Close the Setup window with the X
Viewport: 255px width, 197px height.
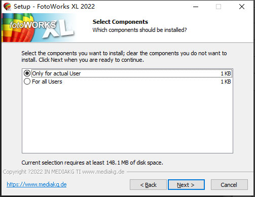point(242,7)
